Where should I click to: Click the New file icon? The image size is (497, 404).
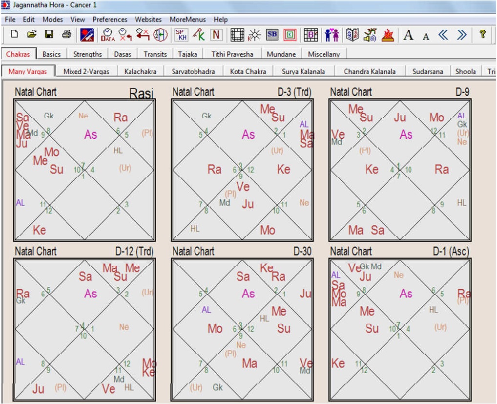pyautogui.click(x=15, y=35)
